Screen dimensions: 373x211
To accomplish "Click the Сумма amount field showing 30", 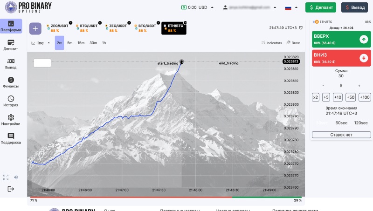I will coord(341,76).
